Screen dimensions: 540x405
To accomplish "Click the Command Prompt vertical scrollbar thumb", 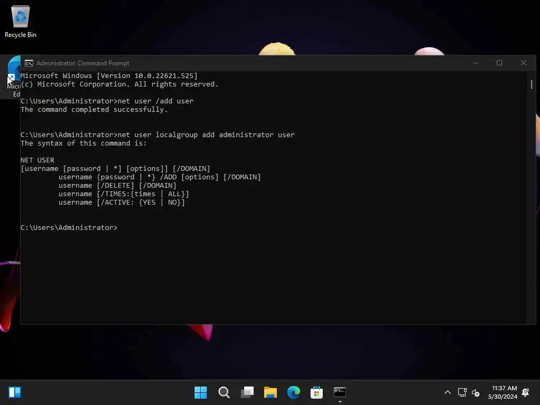I will 532,84.
